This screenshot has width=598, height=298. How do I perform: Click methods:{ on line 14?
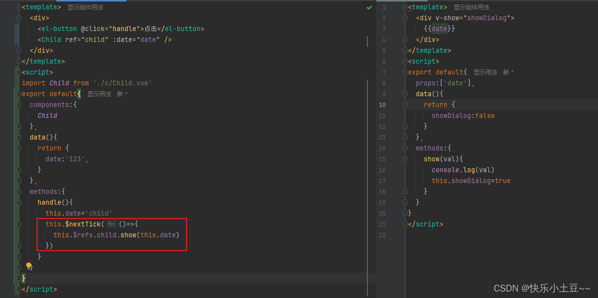tap(434, 148)
